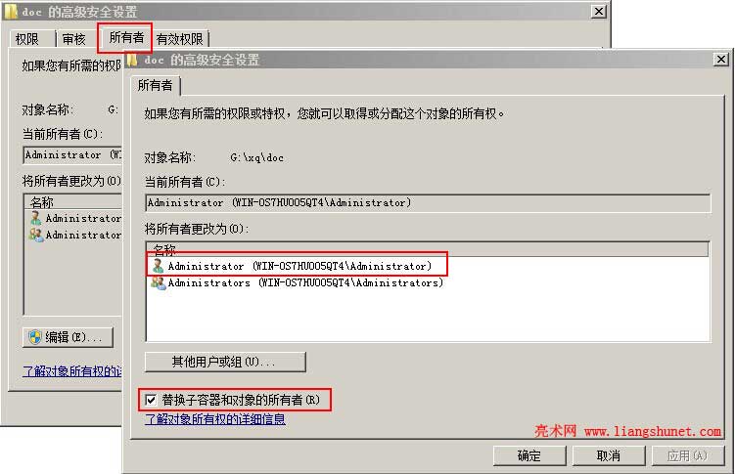Click the 其他用户或组 button
Screen dimensions: 735x474
point(225,362)
